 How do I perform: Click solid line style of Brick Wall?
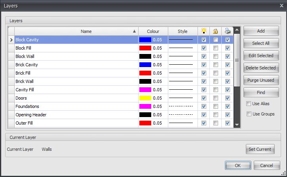click(x=181, y=81)
